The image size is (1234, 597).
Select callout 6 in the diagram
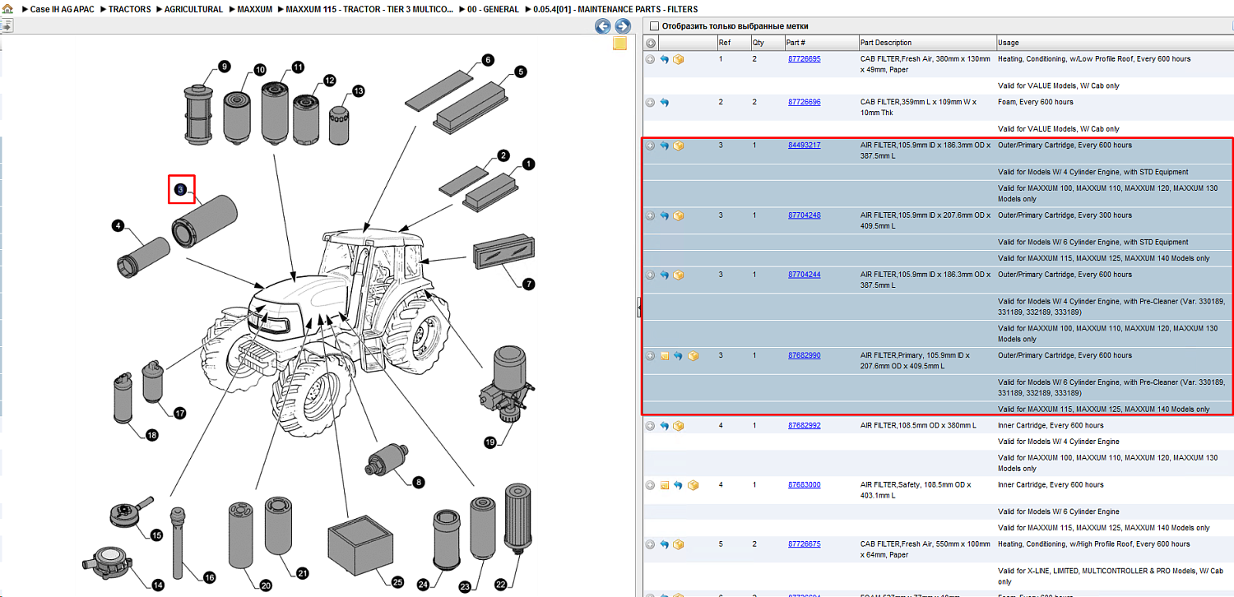tap(488, 60)
